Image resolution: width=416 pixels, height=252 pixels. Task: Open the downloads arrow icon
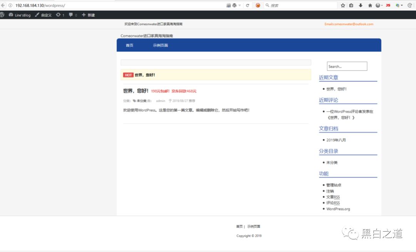point(361,5)
